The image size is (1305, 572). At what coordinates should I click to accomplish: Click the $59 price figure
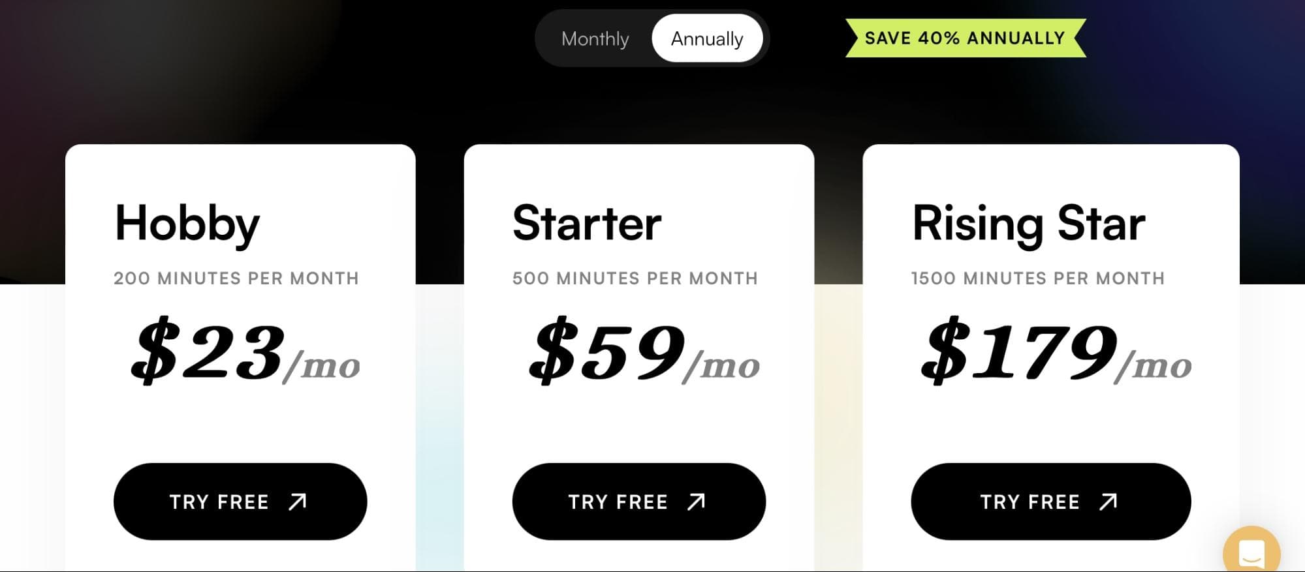(x=607, y=351)
